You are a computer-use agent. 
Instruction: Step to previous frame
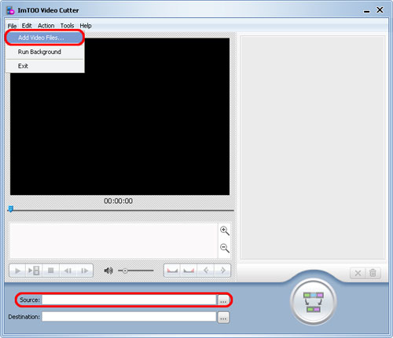(68, 271)
